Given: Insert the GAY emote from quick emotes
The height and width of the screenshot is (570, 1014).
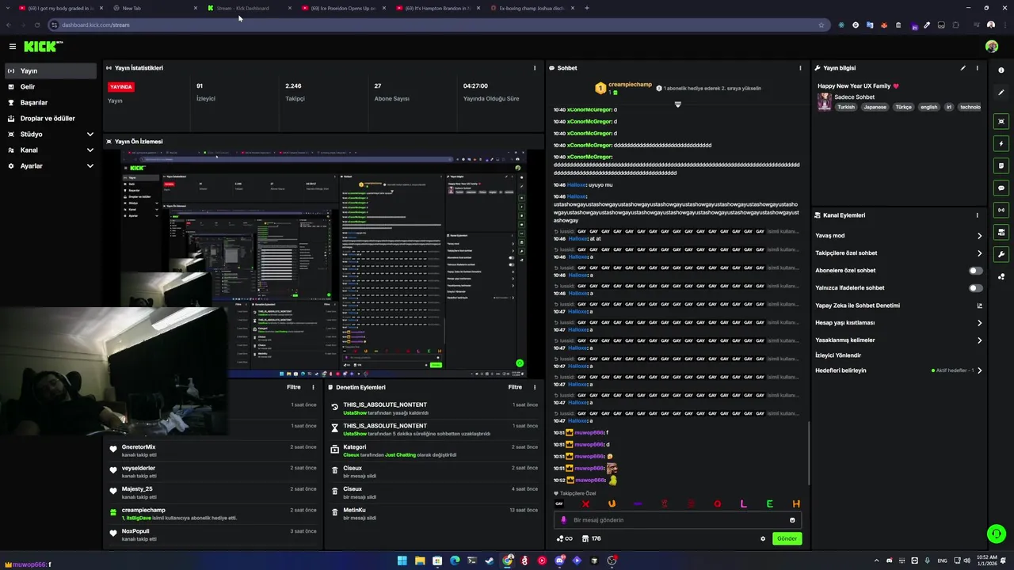Looking at the screenshot, I should 559,504.
